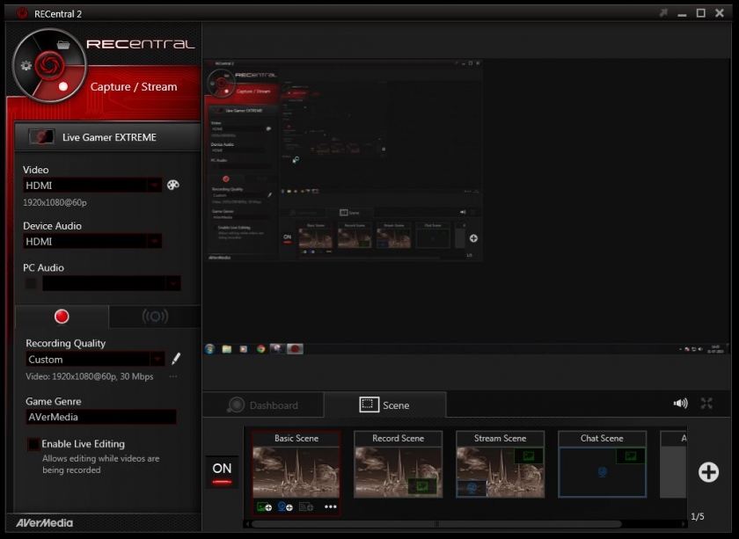Click the Live Gamer EXTREME device header
This screenshot has width=739, height=539.
[x=107, y=137]
